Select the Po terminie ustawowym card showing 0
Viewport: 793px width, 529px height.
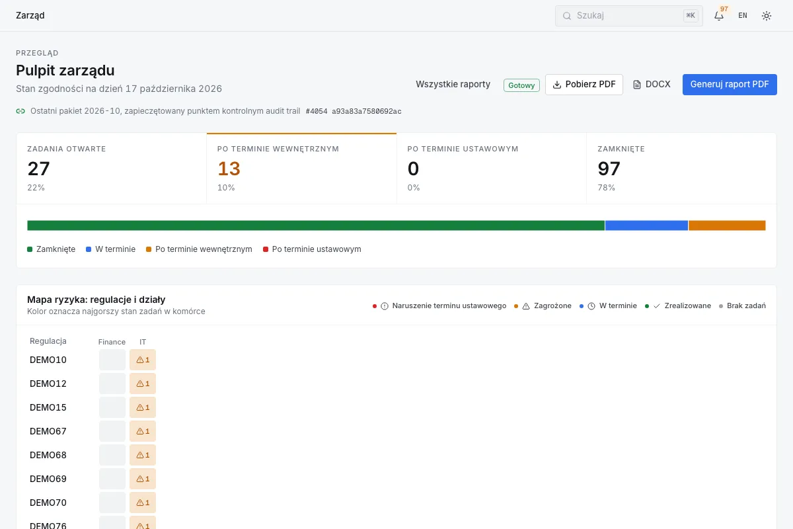pyautogui.click(x=491, y=168)
